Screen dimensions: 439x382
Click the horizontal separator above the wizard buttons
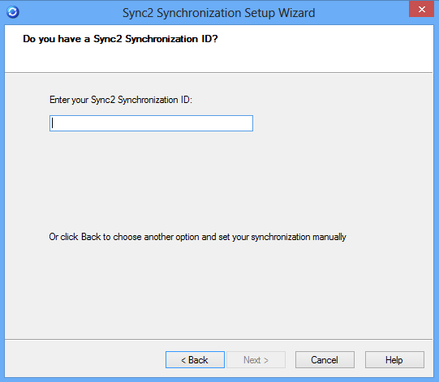coord(218,340)
